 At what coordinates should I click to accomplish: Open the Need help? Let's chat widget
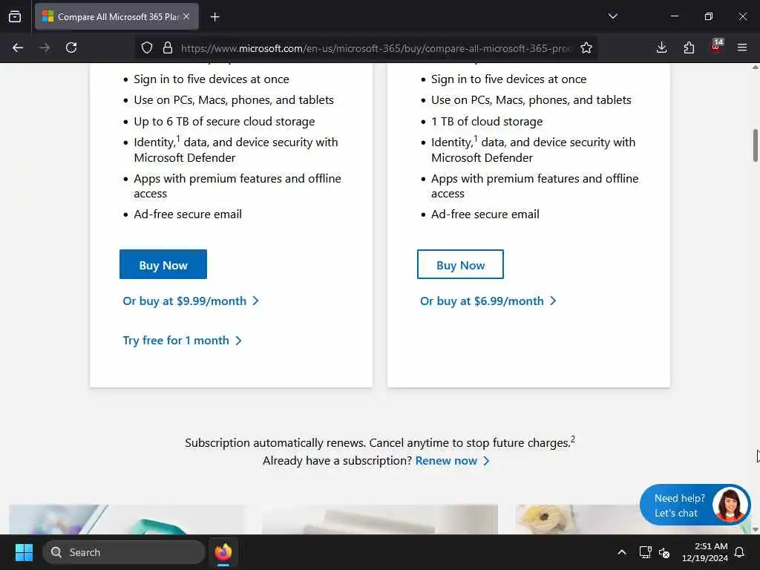pos(695,505)
